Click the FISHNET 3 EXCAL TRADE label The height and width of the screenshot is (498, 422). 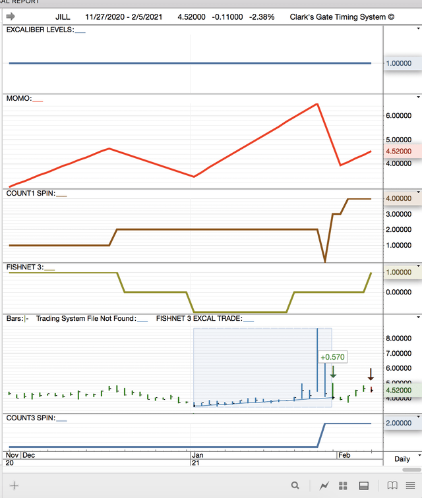click(x=199, y=319)
